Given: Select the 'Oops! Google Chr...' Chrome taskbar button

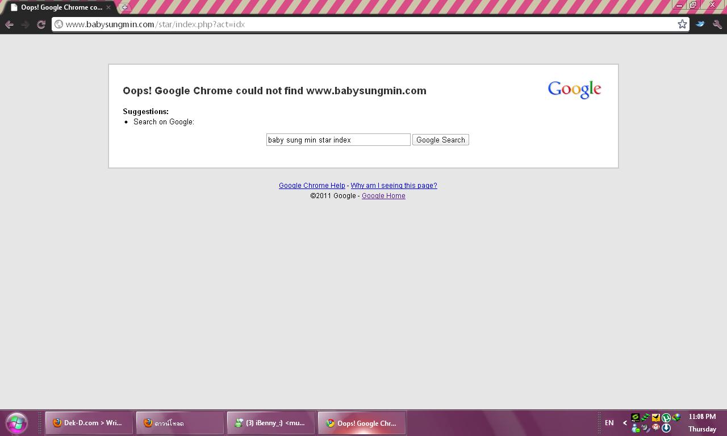Looking at the screenshot, I should click(362, 423).
